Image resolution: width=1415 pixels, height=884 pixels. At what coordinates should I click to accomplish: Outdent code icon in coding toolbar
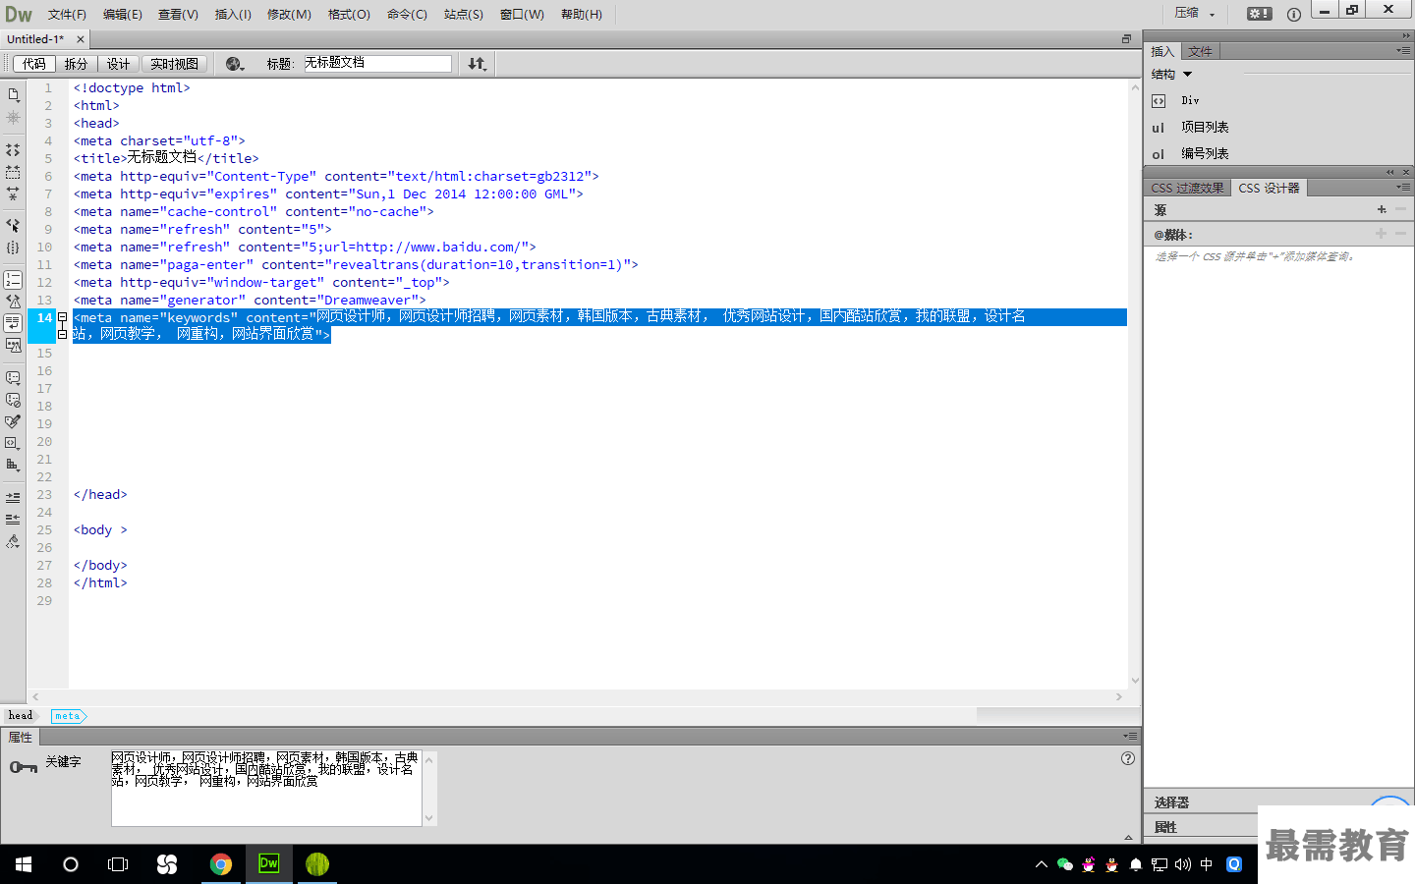coord(13,520)
